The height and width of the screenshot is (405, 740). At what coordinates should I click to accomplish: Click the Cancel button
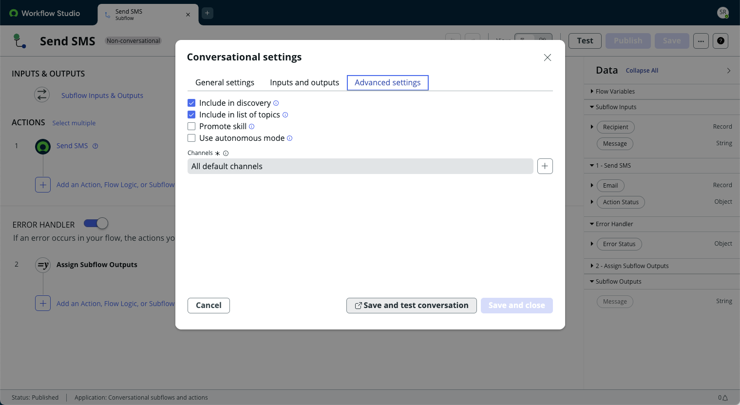209,306
